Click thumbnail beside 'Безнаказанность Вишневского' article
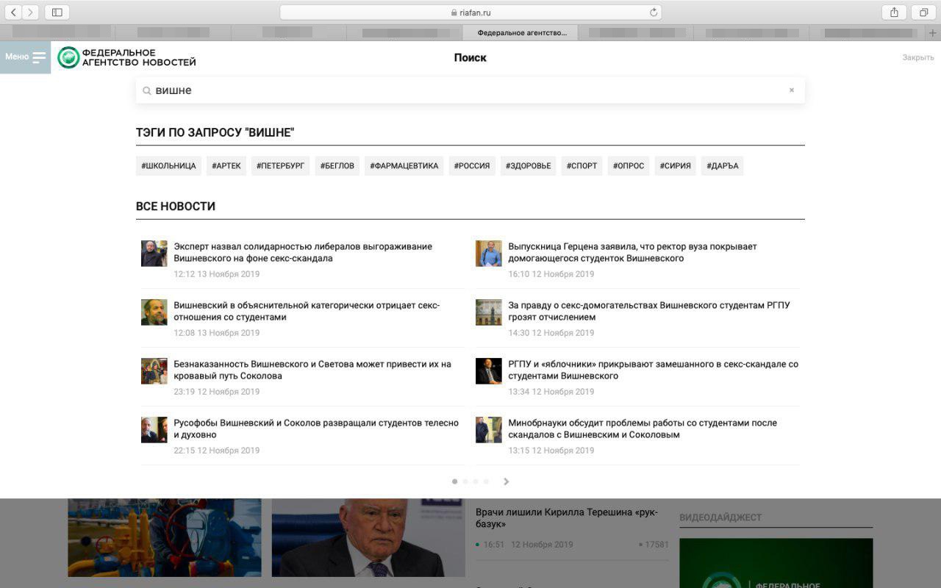The height and width of the screenshot is (588, 941). click(x=154, y=371)
